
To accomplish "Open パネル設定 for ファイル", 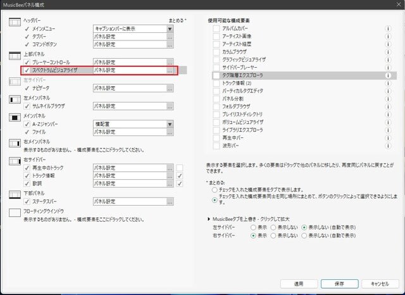I will coord(170,132).
